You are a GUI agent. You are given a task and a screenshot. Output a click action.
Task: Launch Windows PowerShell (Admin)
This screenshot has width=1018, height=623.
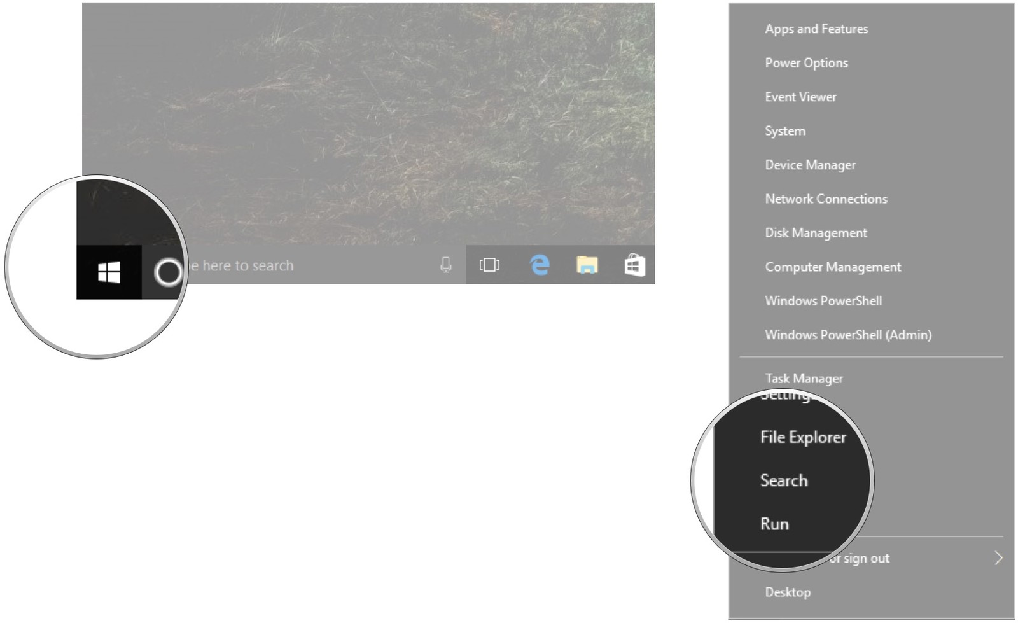click(x=847, y=335)
